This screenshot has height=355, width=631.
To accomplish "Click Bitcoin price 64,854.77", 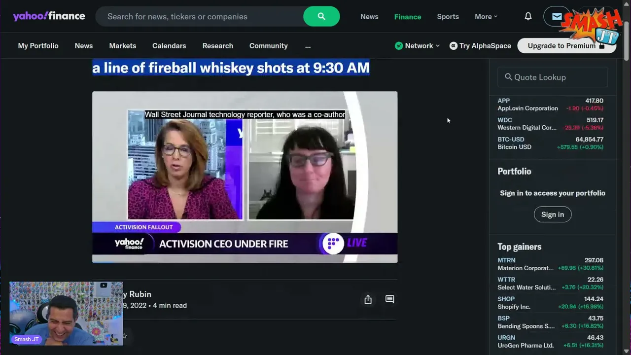I will point(590,140).
